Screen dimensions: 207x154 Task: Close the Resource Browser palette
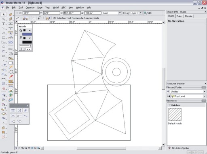pyautogui.click(x=205, y=84)
